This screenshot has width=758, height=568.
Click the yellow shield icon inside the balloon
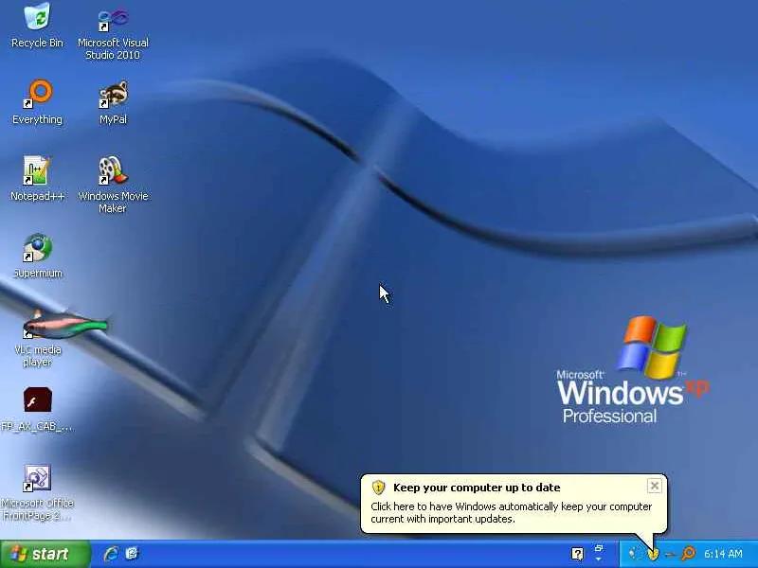pyautogui.click(x=378, y=488)
